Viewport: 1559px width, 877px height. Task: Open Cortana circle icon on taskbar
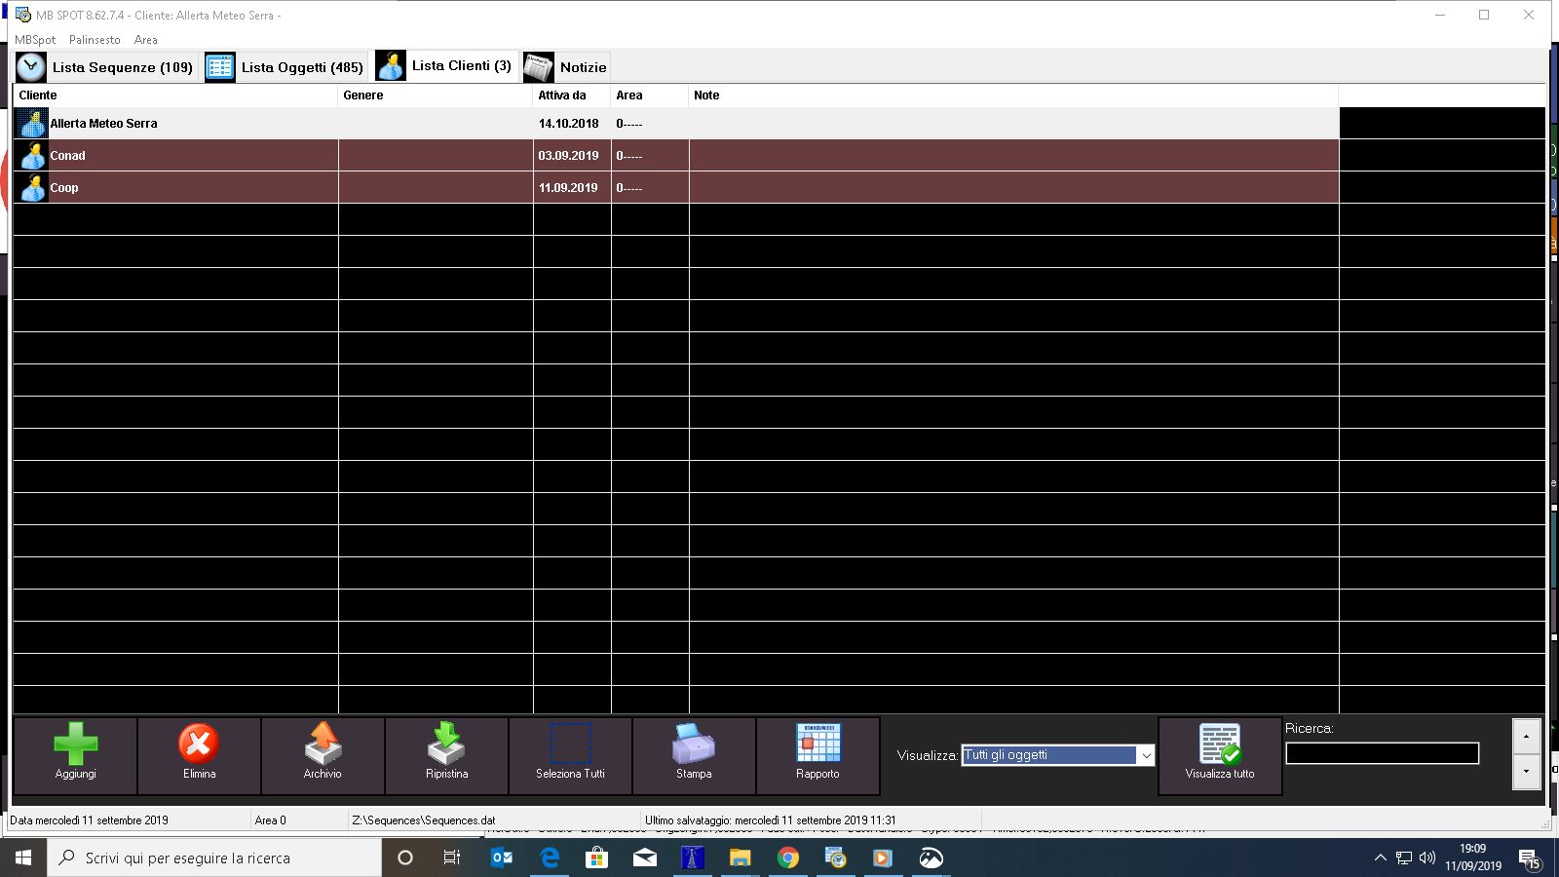pyautogui.click(x=405, y=858)
